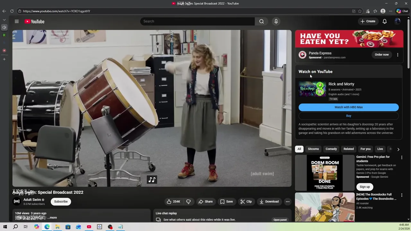Download the video
Screen dimensions: 411x231
pyautogui.click(x=269, y=201)
